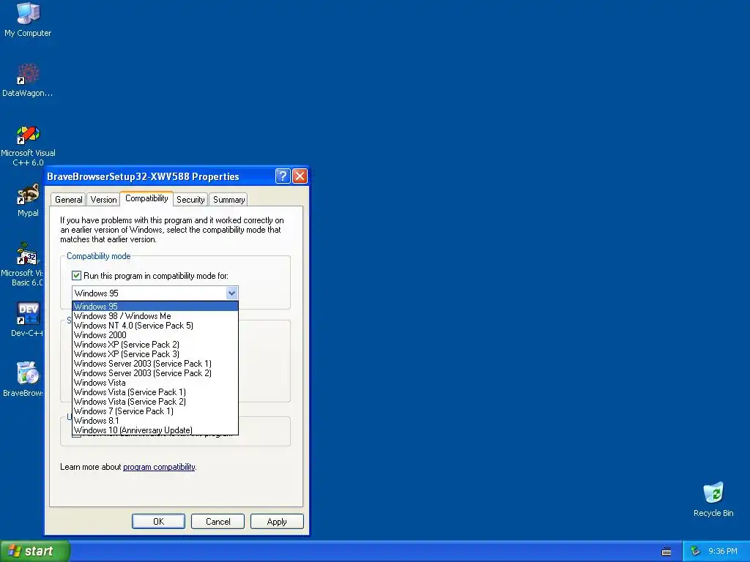Image resolution: width=750 pixels, height=562 pixels.
Task: Click the network tray icon near clock
Action: 696,551
